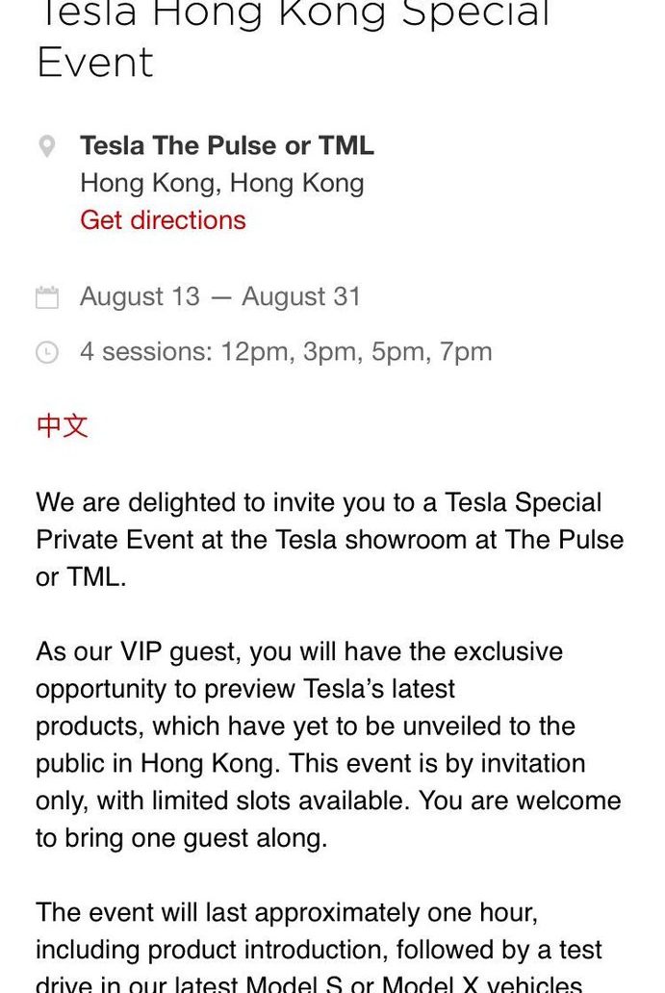Click the 'Model X' text in the last line
This screenshot has width=665, height=993.
click(431, 984)
